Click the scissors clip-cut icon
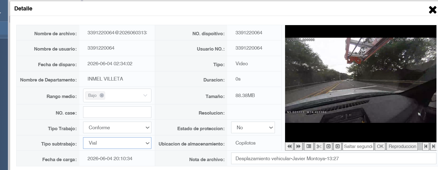Screen dimensions: 438x170 coord(319,146)
